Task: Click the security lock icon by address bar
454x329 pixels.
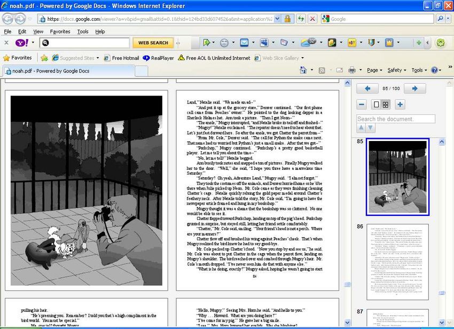Action: [287, 19]
